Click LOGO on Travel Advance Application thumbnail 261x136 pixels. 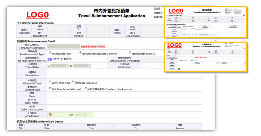click(176, 11)
